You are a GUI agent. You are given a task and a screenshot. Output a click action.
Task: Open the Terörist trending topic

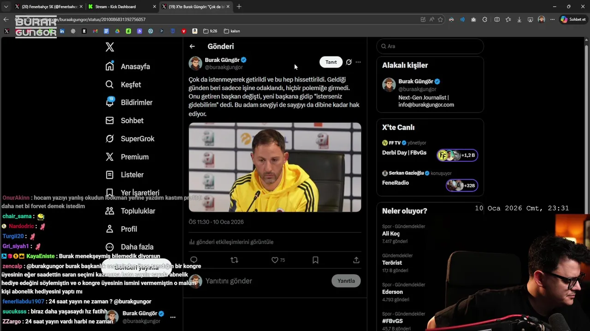tap(392, 263)
